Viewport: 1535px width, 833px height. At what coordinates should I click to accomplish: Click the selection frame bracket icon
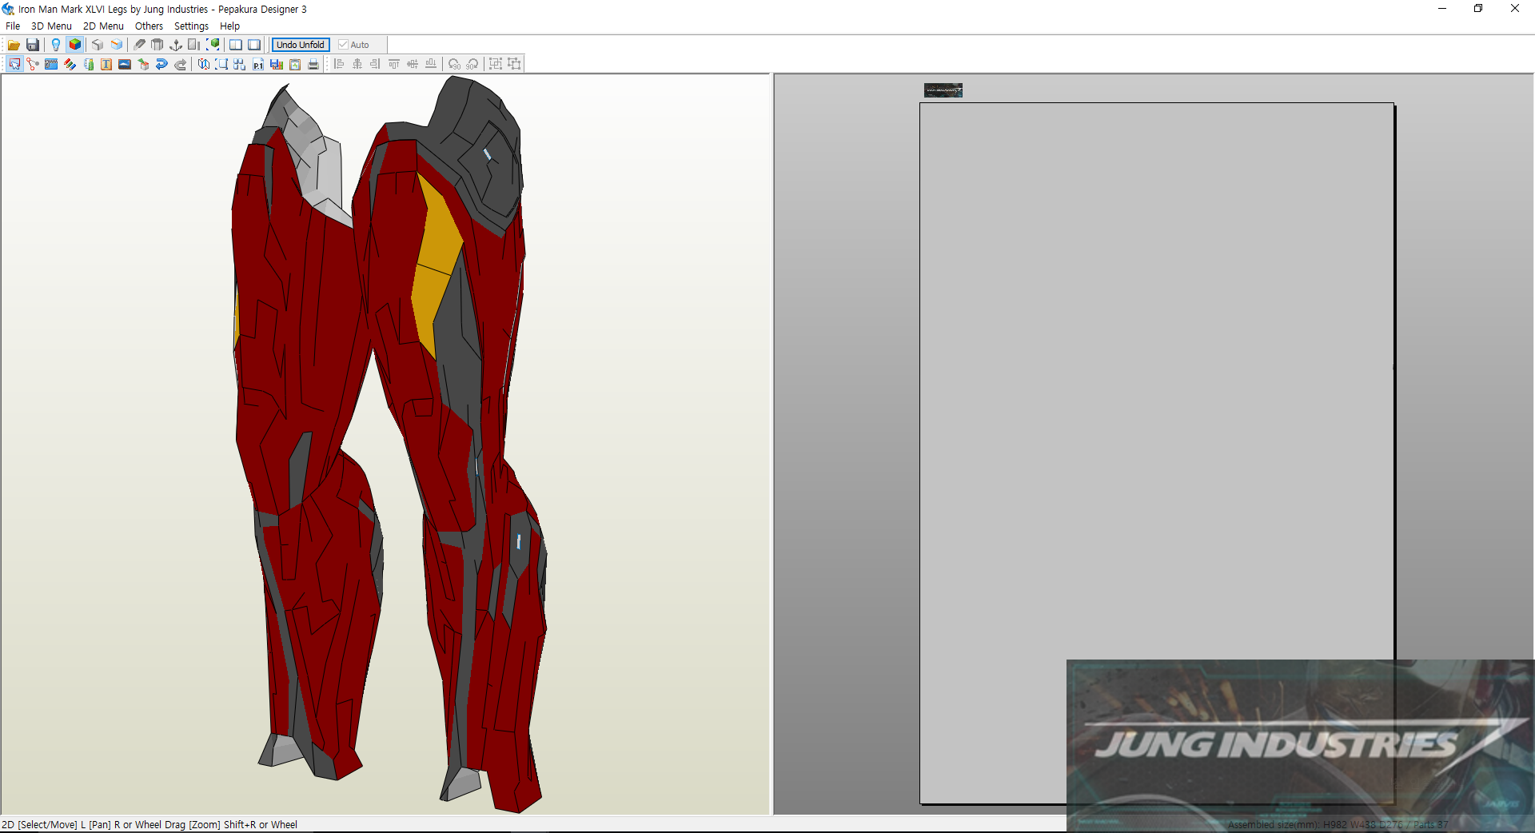[x=221, y=64]
